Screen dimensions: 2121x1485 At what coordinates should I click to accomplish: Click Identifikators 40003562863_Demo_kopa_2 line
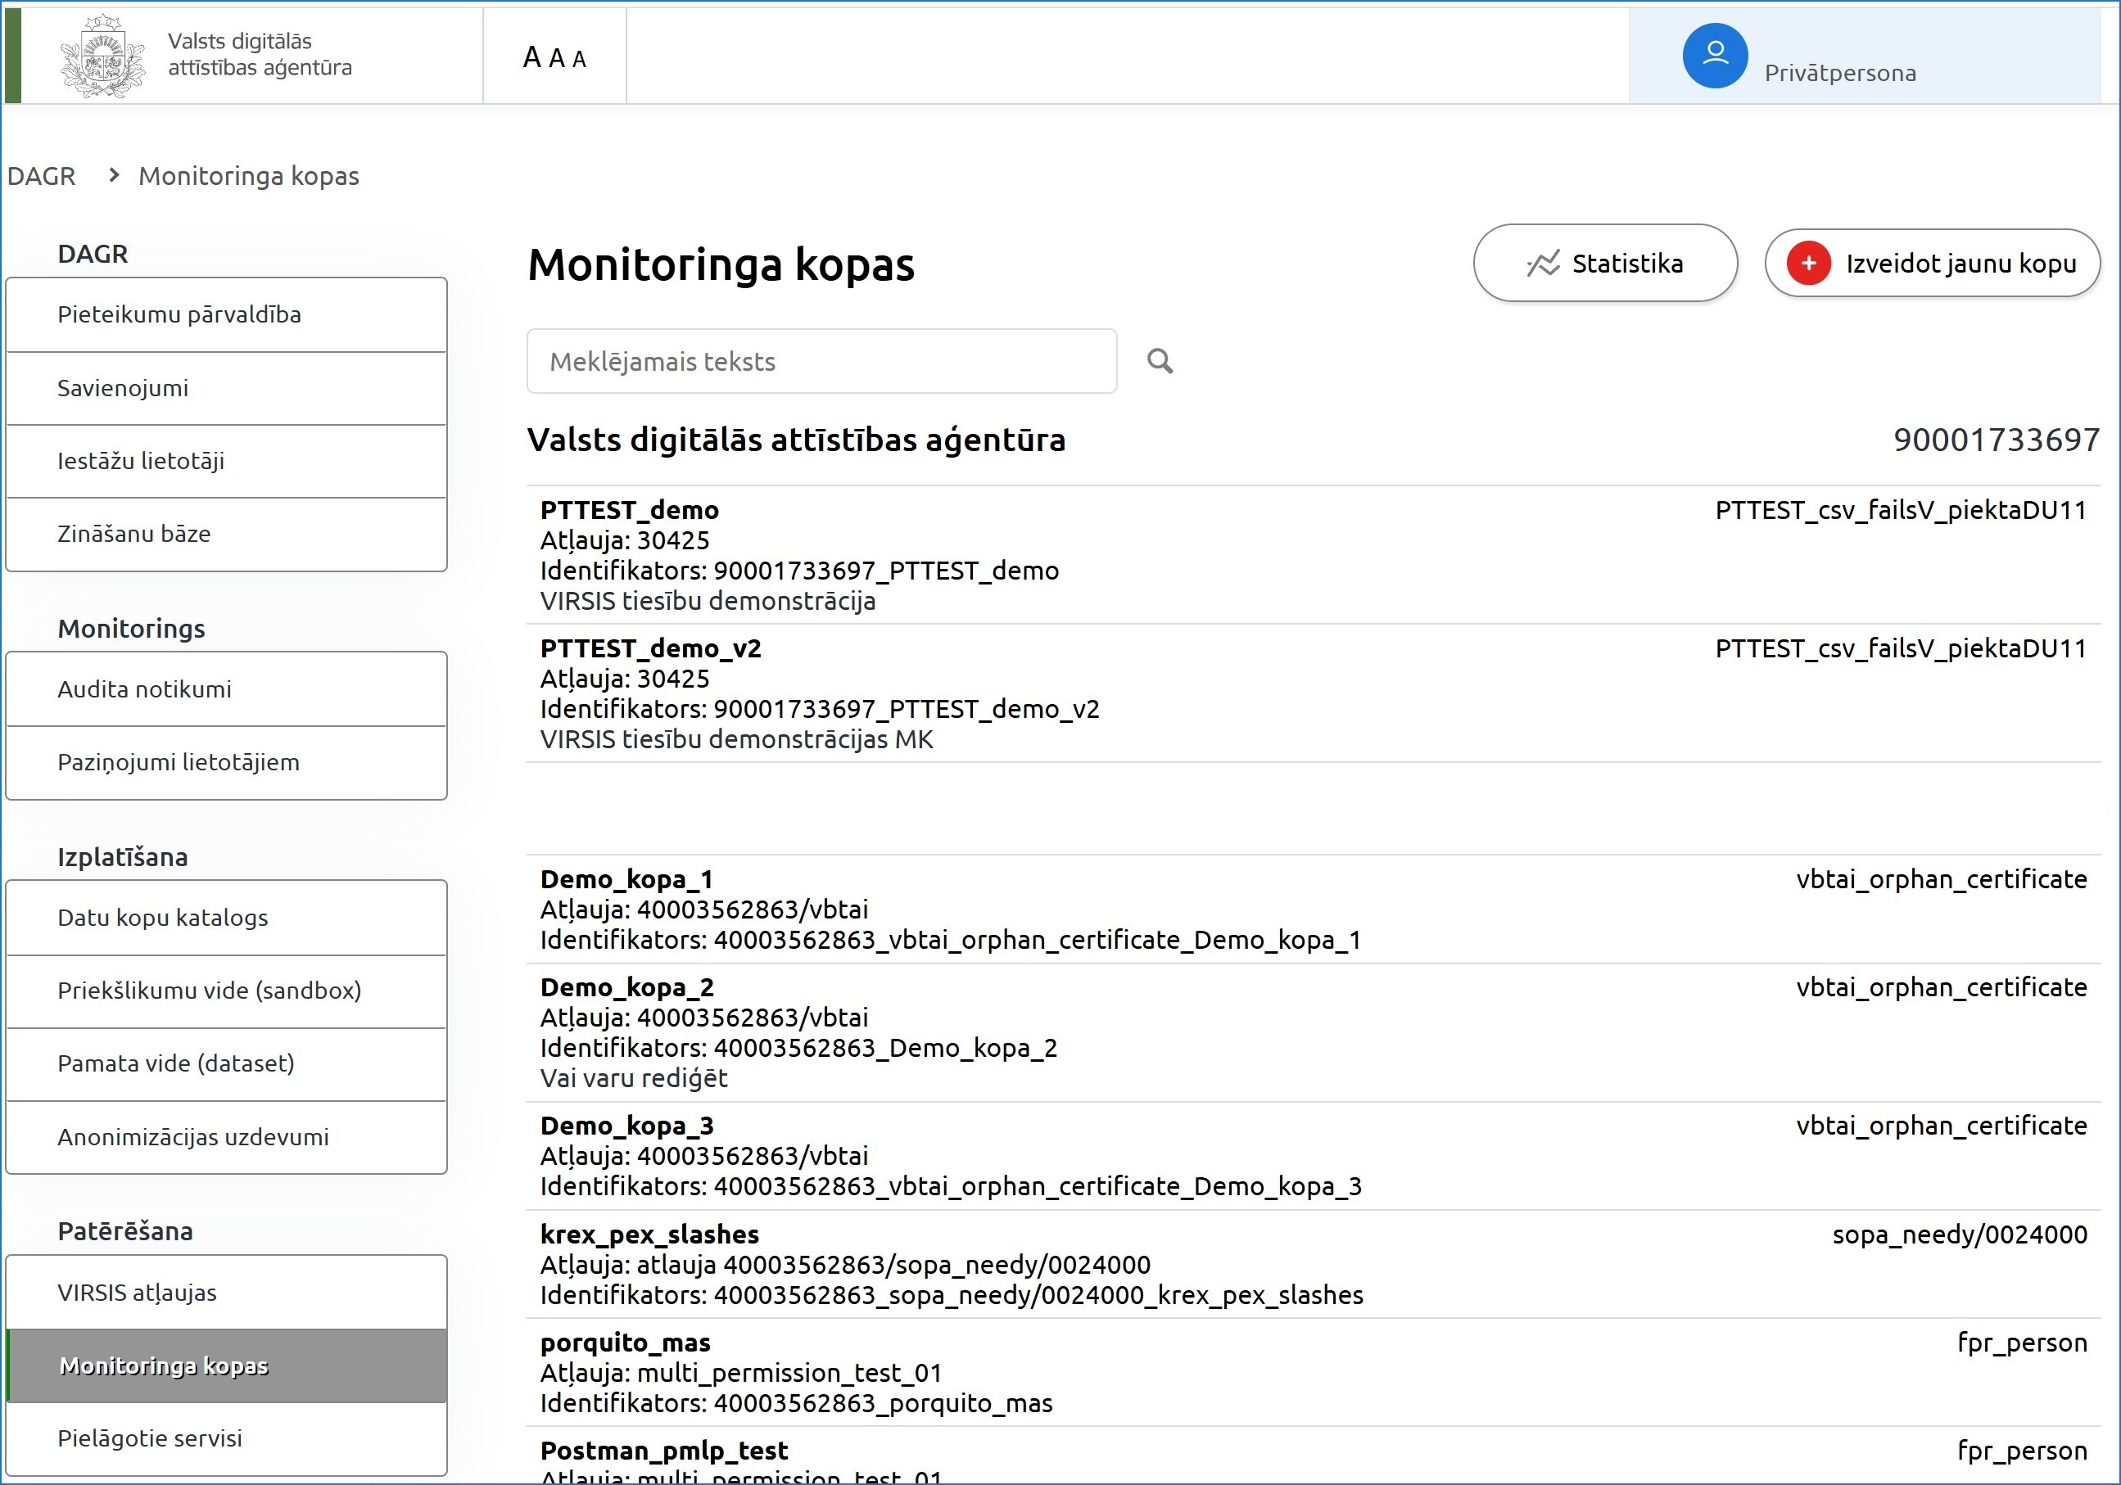pos(799,1048)
